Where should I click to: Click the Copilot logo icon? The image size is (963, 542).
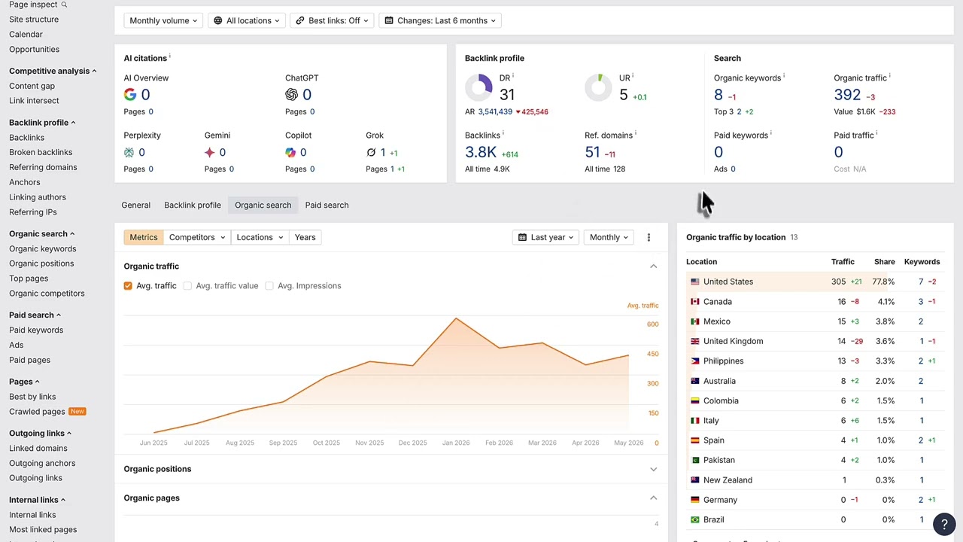[x=290, y=152]
